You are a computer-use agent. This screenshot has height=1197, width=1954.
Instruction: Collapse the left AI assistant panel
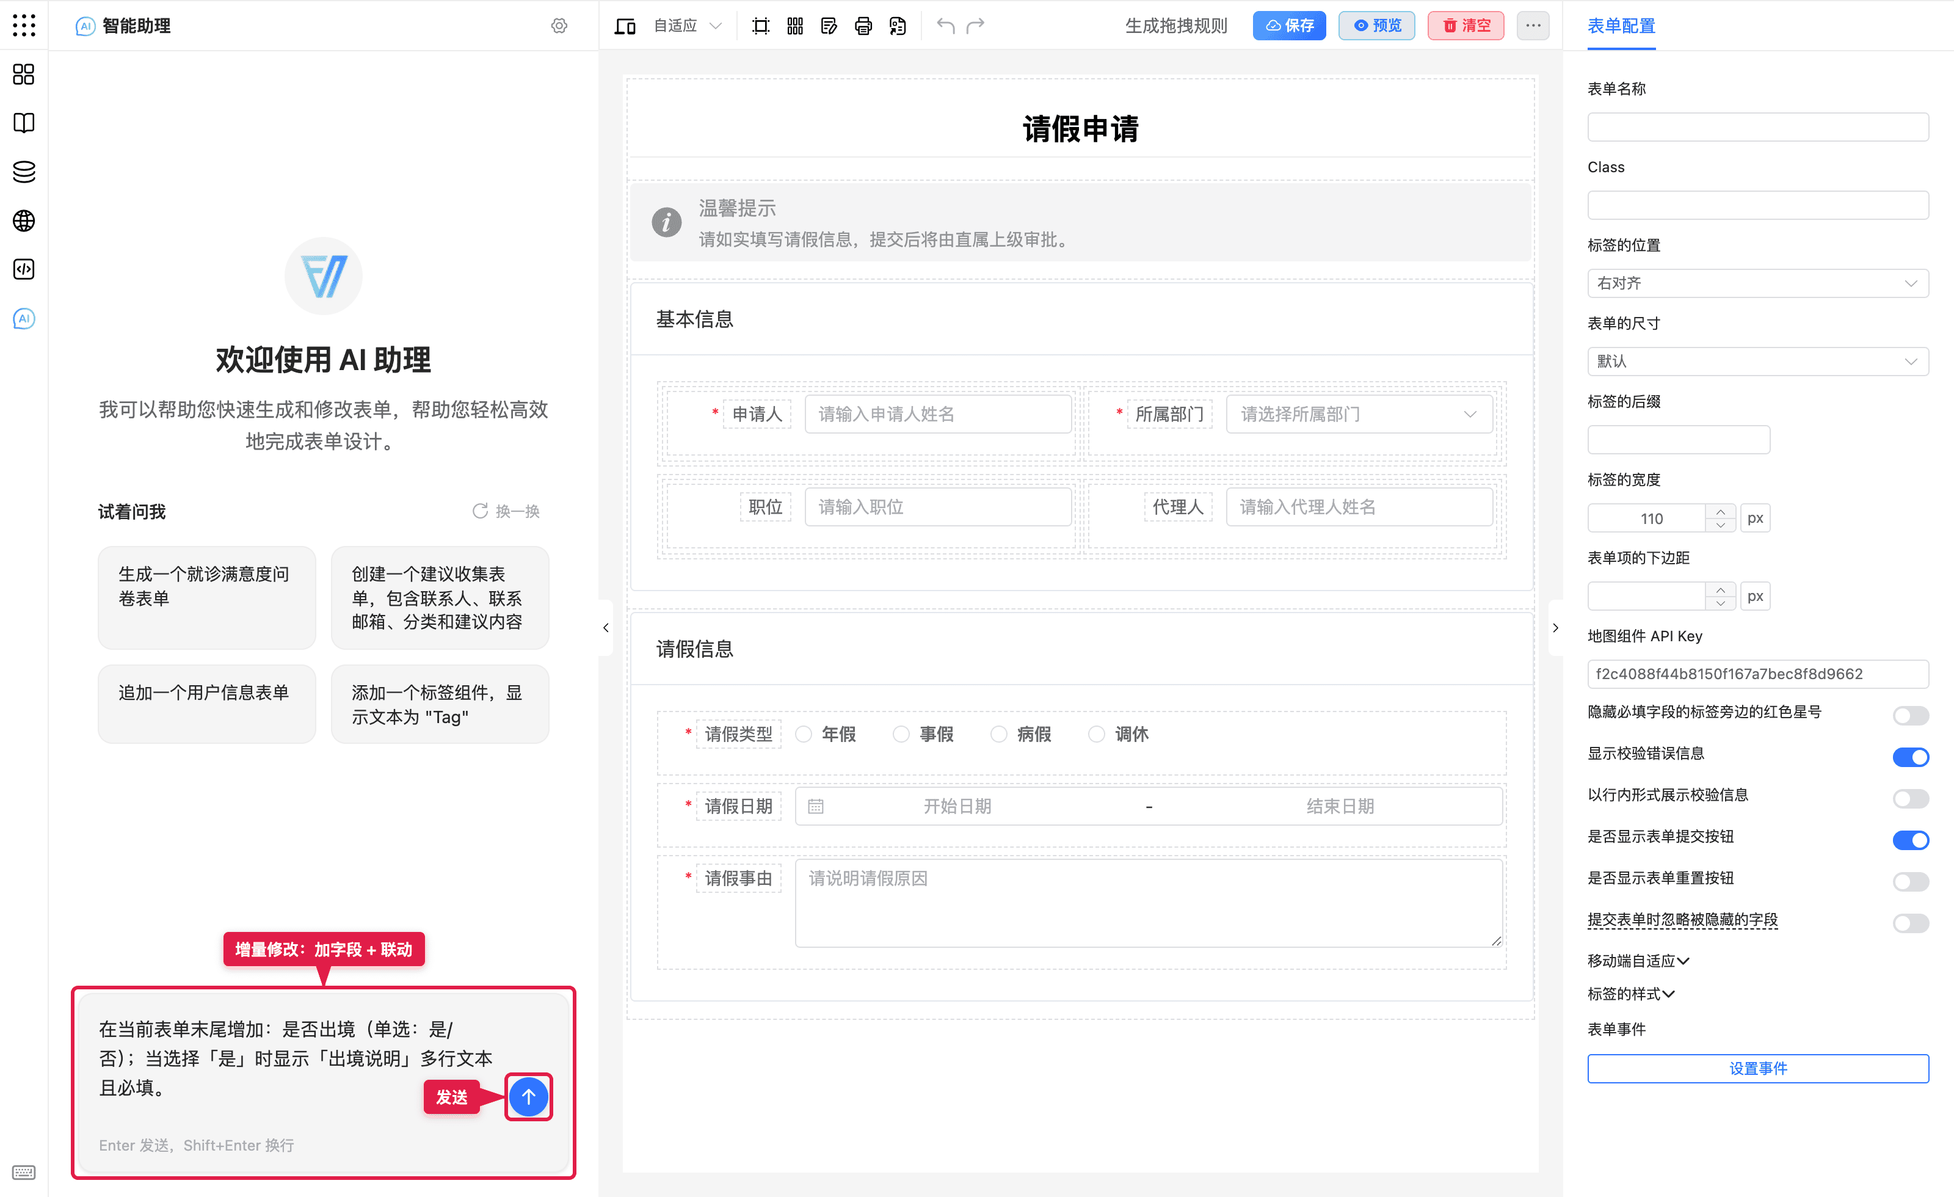click(606, 627)
